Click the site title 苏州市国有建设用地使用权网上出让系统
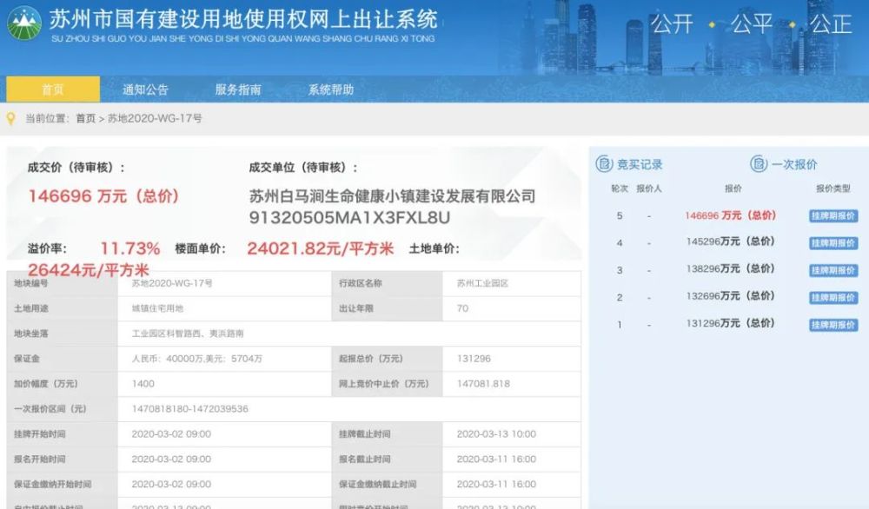The width and height of the screenshot is (869, 509). 244,19
